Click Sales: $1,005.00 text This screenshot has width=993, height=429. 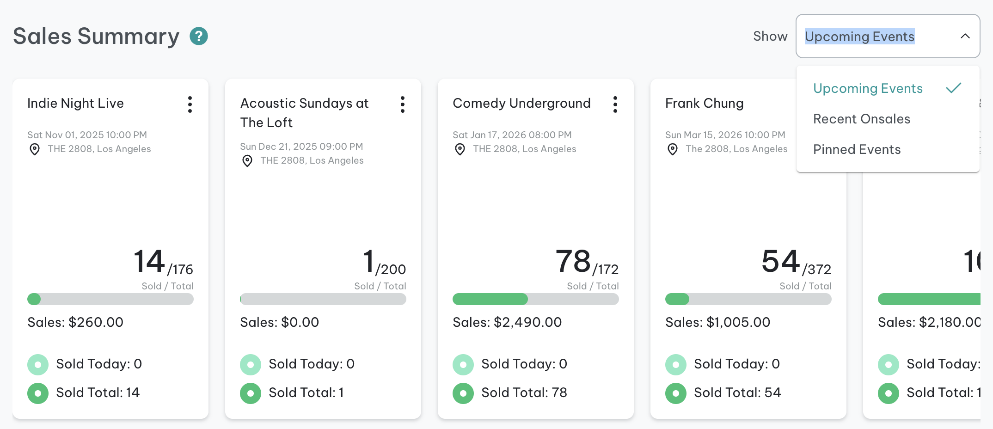tap(718, 322)
